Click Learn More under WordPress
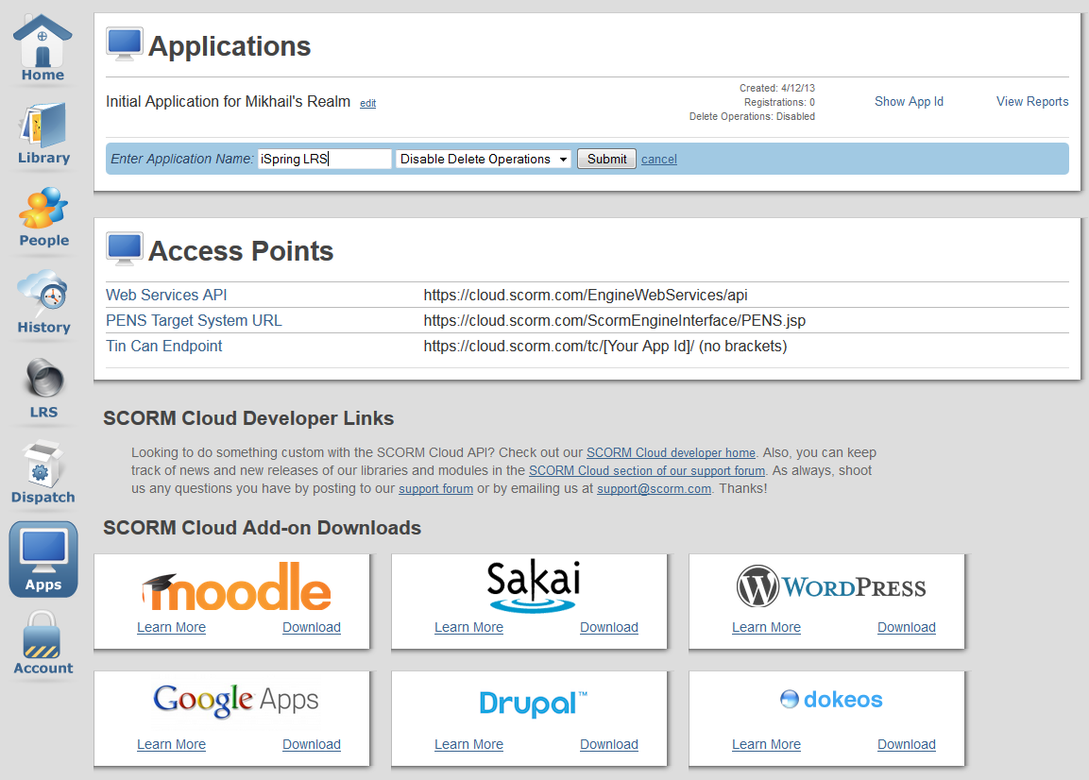This screenshot has width=1089, height=780. 766,627
